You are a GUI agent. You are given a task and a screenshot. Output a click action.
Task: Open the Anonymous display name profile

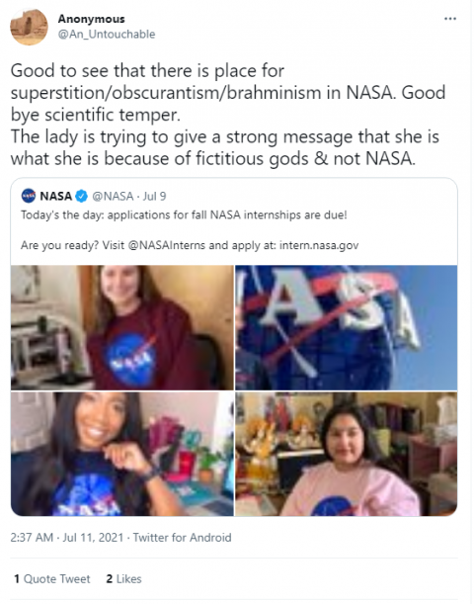point(91,19)
